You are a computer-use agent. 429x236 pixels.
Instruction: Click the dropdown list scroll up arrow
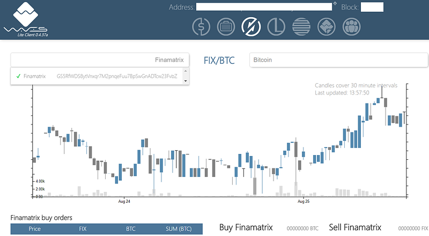186,71
